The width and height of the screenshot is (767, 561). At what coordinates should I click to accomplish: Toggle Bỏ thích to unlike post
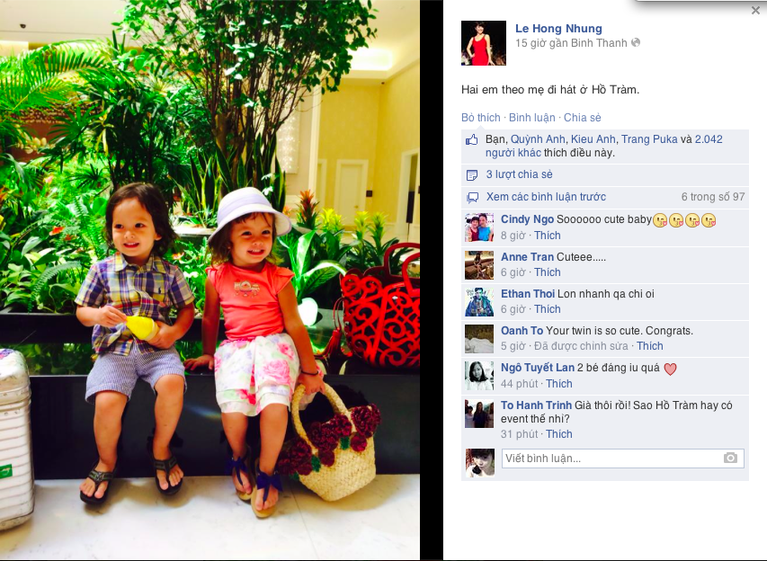click(x=481, y=118)
